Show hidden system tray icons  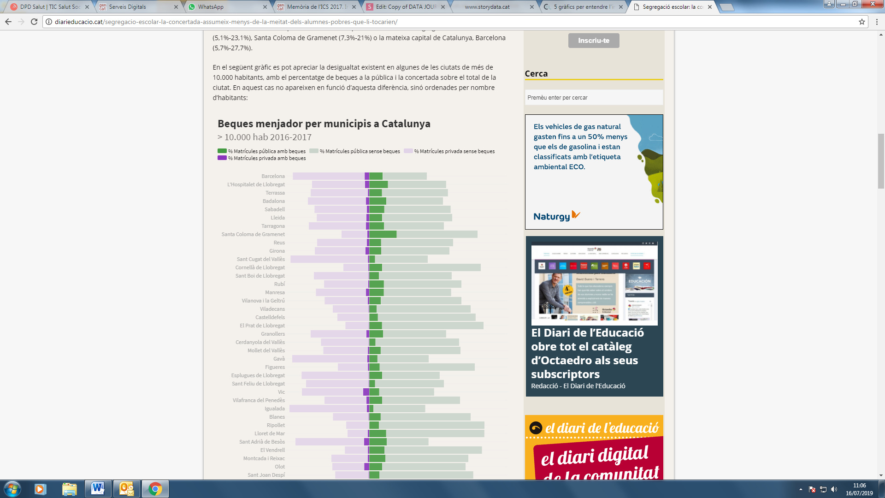(x=801, y=489)
